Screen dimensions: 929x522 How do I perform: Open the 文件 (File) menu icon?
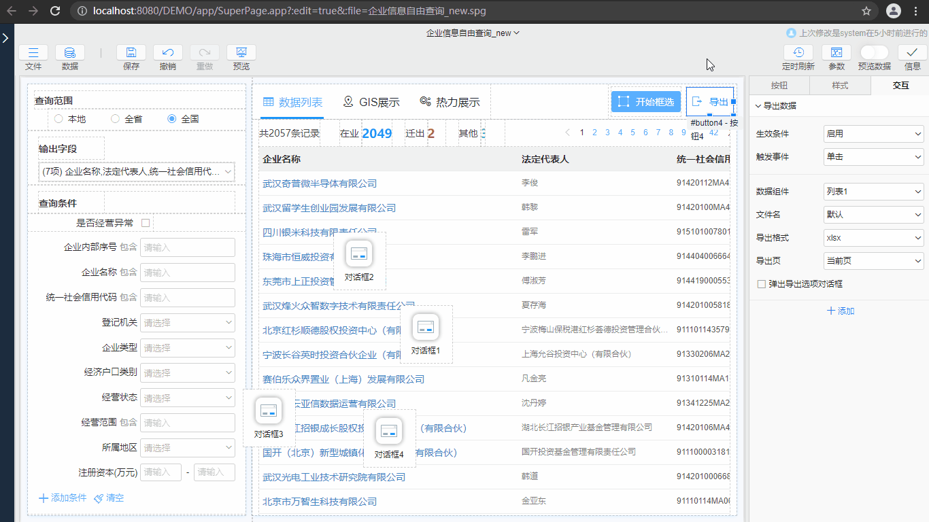tap(33, 52)
